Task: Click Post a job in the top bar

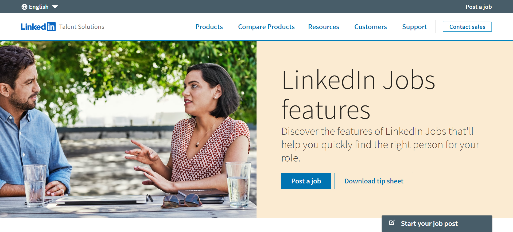Action: pyautogui.click(x=479, y=7)
